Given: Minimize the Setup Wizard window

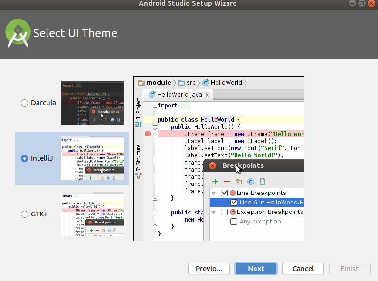Looking at the screenshot, I should point(352,3).
